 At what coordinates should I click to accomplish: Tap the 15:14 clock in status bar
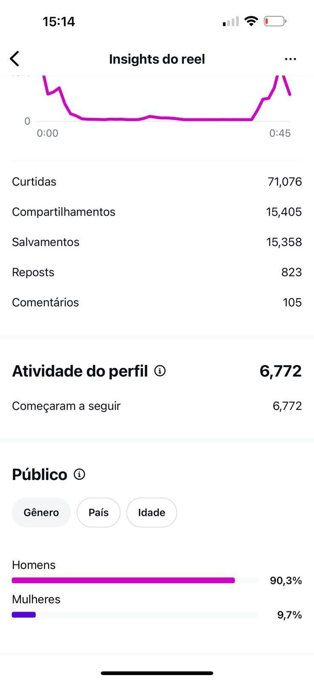(59, 21)
